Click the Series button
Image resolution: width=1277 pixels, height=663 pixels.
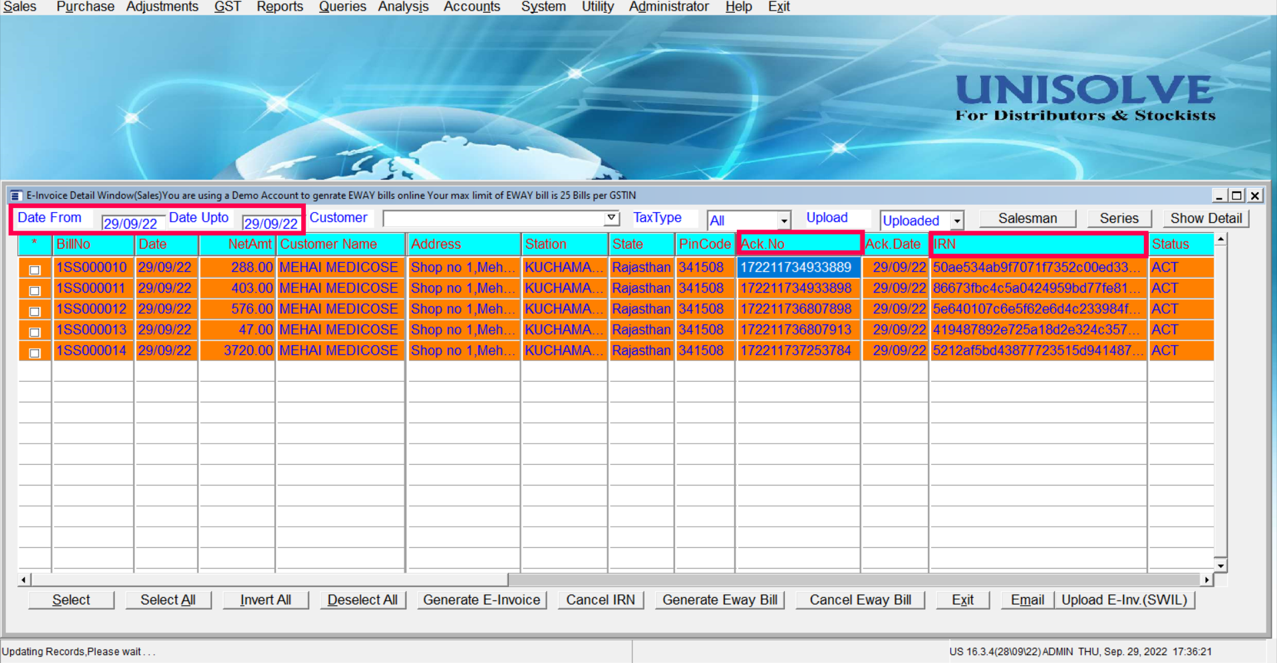1119,219
